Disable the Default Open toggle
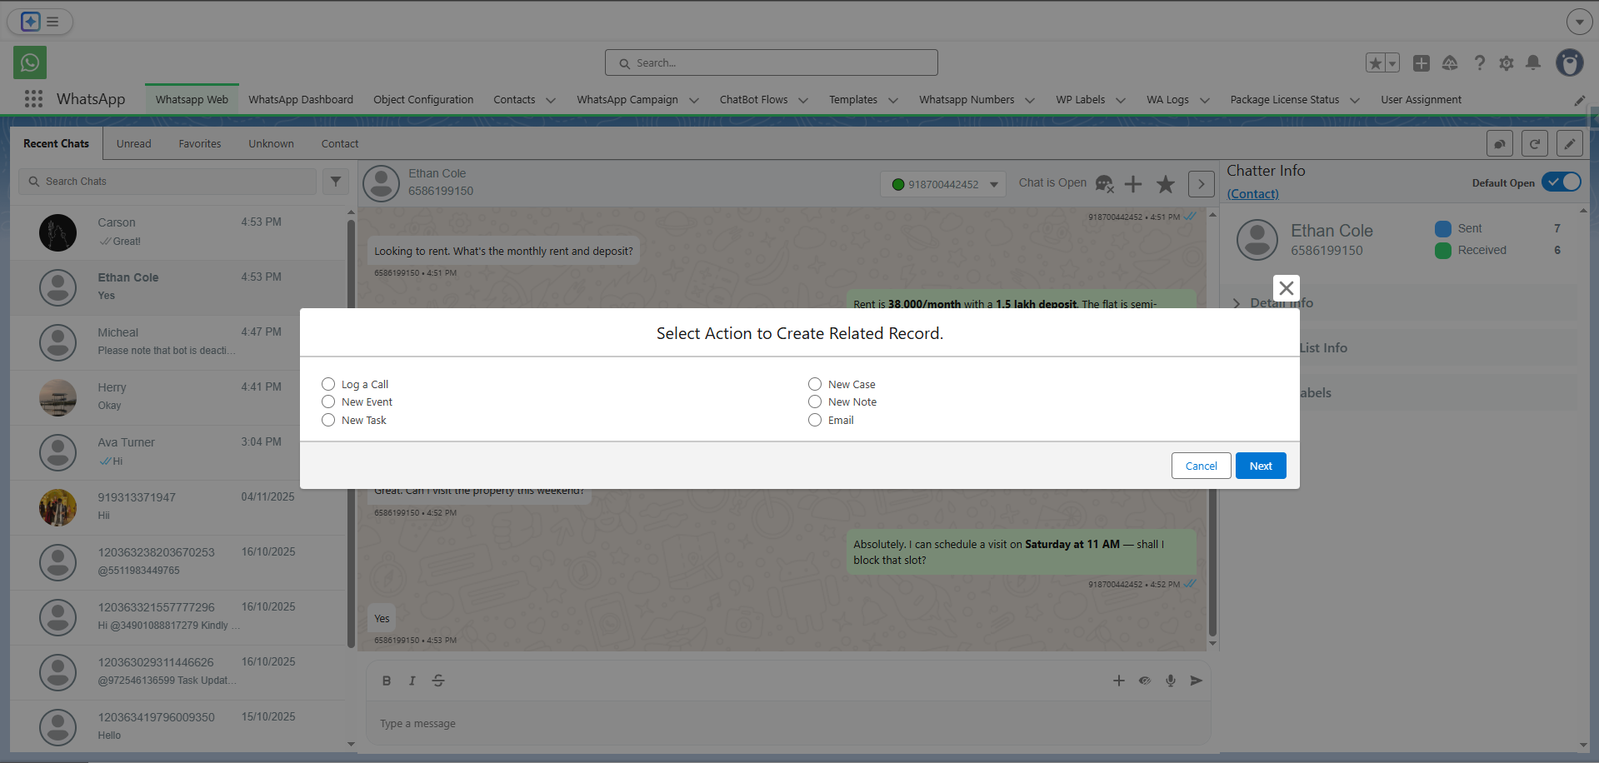 click(x=1562, y=182)
